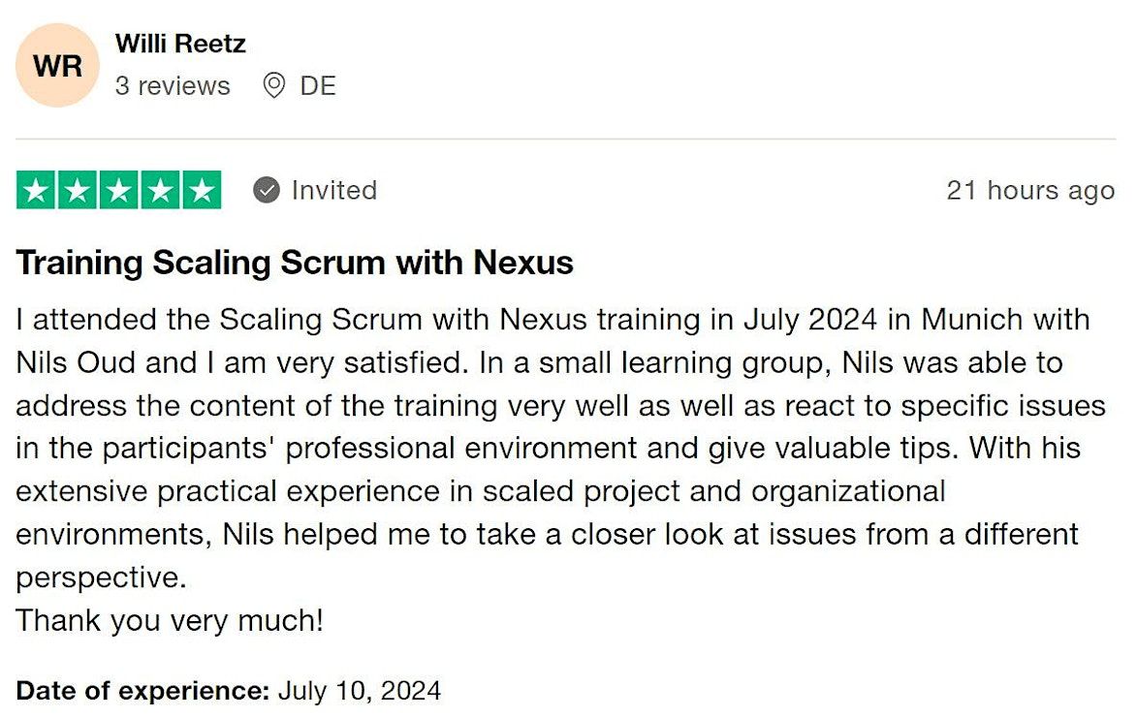This screenshot has height=717, width=1137.
Task: Click the 'Invited' review label
Action: click(x=333, y=191)
